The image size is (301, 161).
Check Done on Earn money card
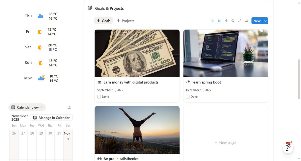pyautogui.click(x=99, y=97)
